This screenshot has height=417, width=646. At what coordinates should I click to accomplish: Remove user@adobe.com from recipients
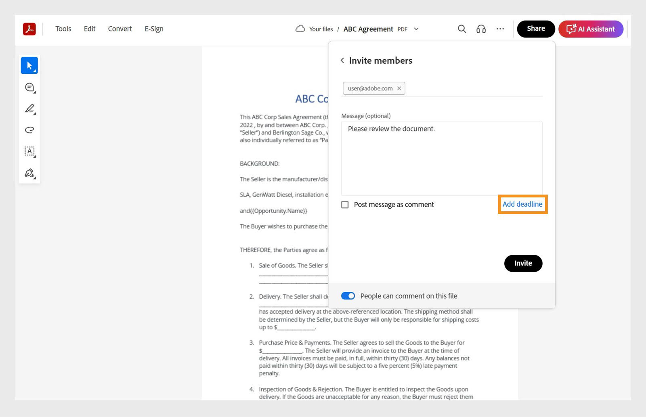(399, 88)
